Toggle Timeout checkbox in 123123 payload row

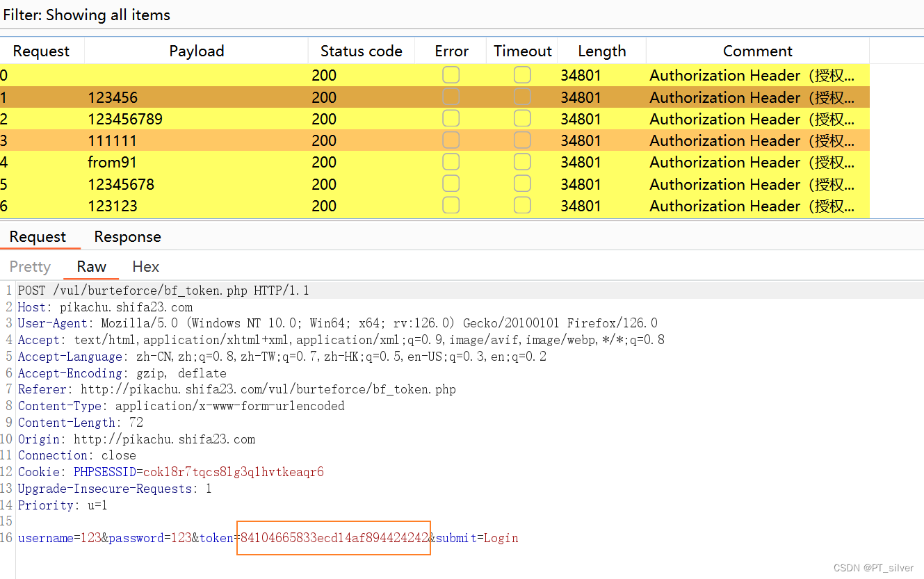point(522,206)
